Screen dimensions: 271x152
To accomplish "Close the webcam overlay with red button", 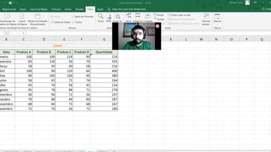I will (157, 26).
